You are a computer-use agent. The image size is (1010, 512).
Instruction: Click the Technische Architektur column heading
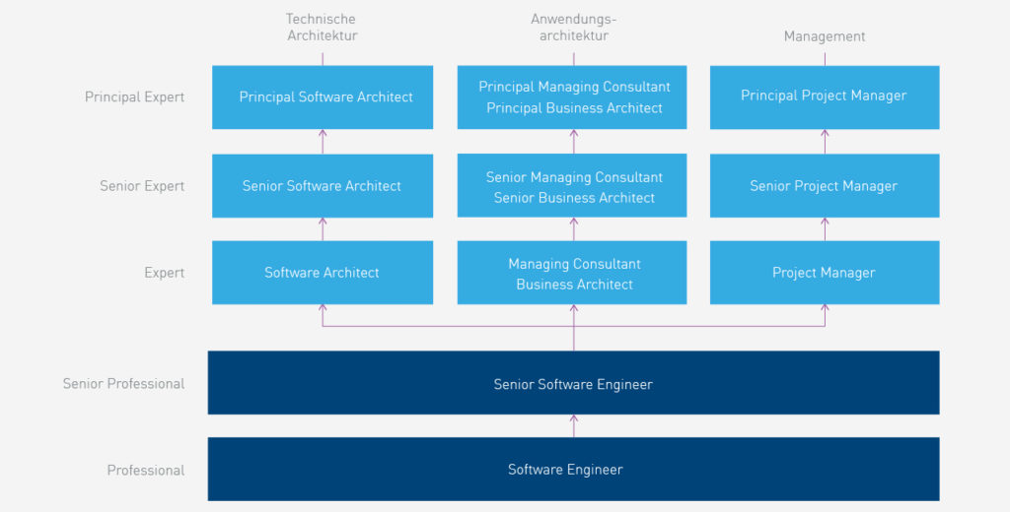(321, 28)
